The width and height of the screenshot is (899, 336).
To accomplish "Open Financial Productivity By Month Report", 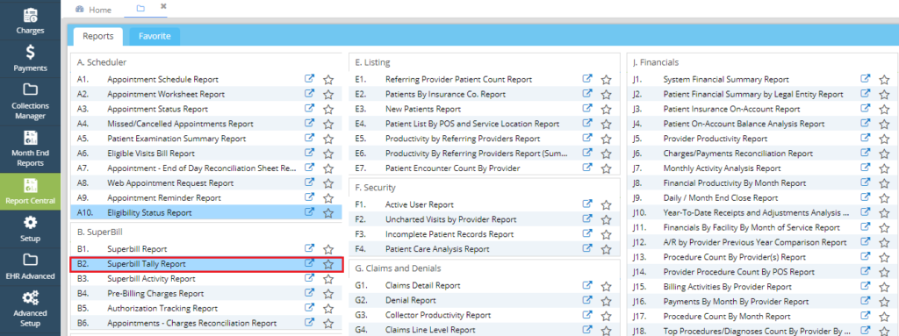I will 735,183.
